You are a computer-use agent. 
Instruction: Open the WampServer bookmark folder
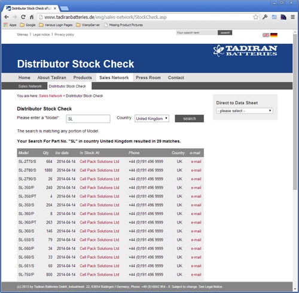88,25
